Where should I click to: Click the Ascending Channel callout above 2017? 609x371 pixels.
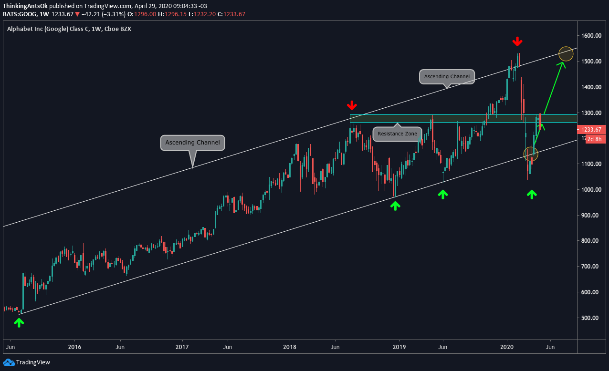(x=192, y=143)
